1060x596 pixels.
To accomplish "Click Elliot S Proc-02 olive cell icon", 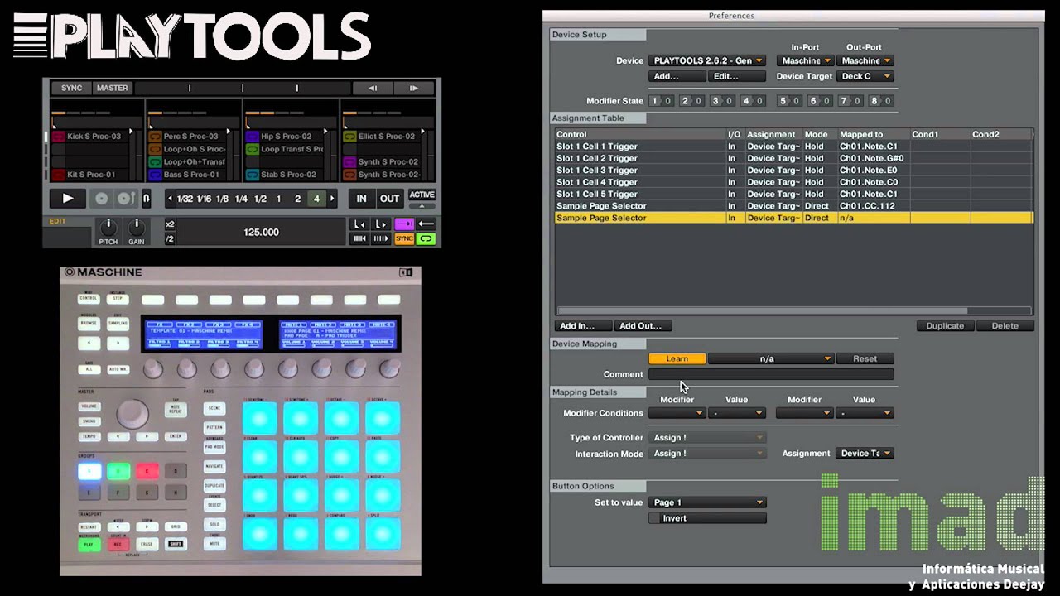I will tap(349, 137).
